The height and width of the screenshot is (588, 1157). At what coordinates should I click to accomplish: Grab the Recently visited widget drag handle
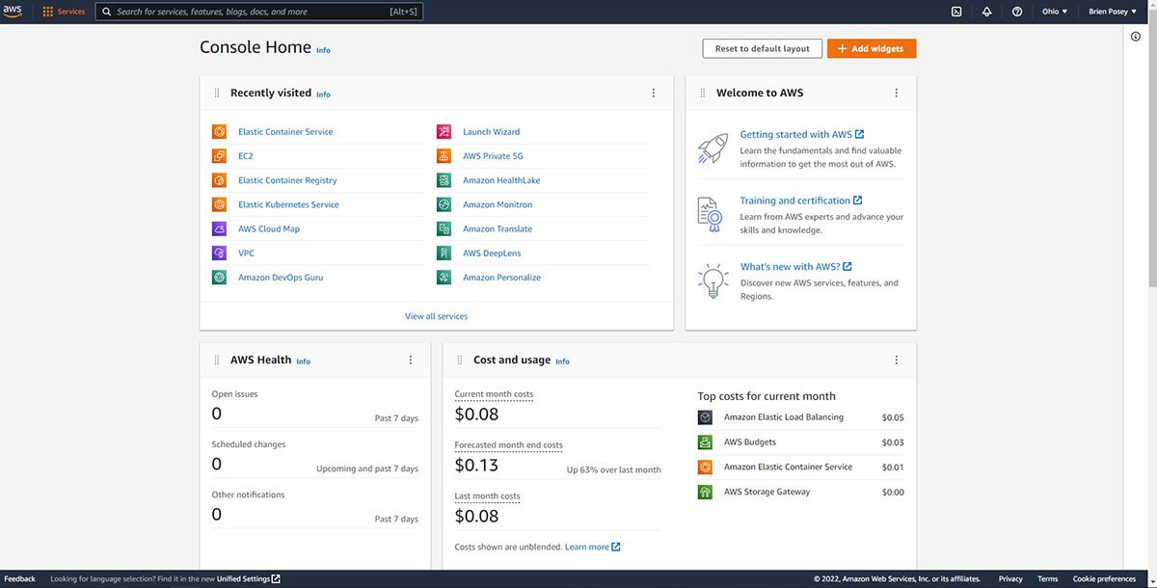coord(216,94)
